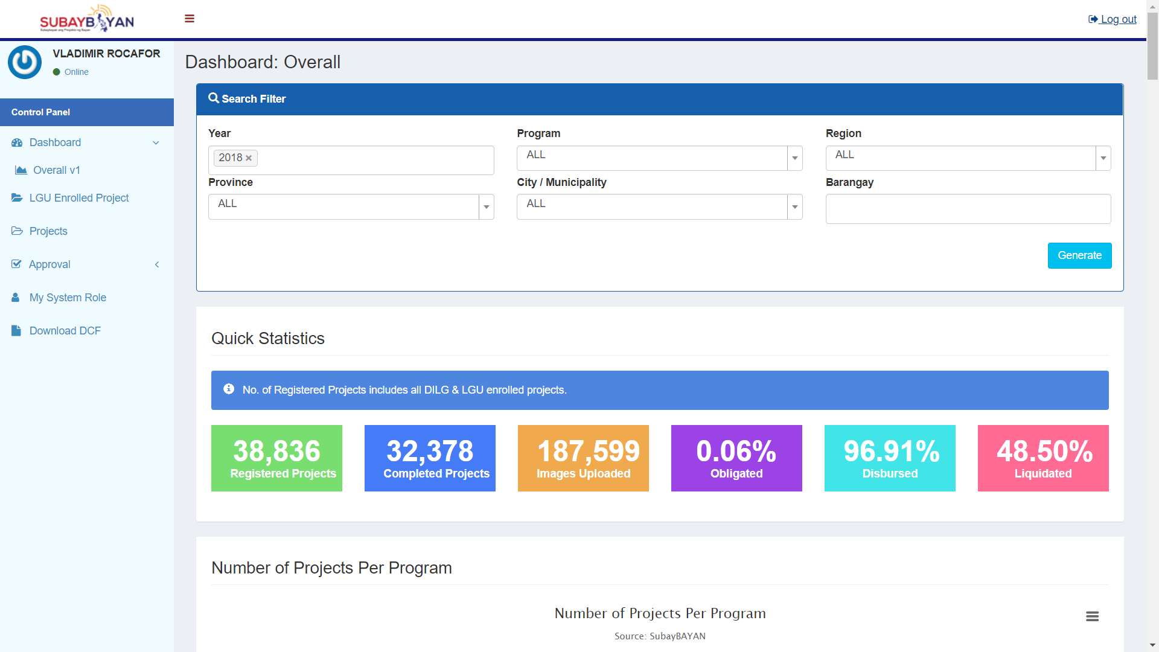Image resolution: width=1159 pixels, height=652 pixels.
Task: Click the LGU Enrolled Project folder icon
Action: 17,198
